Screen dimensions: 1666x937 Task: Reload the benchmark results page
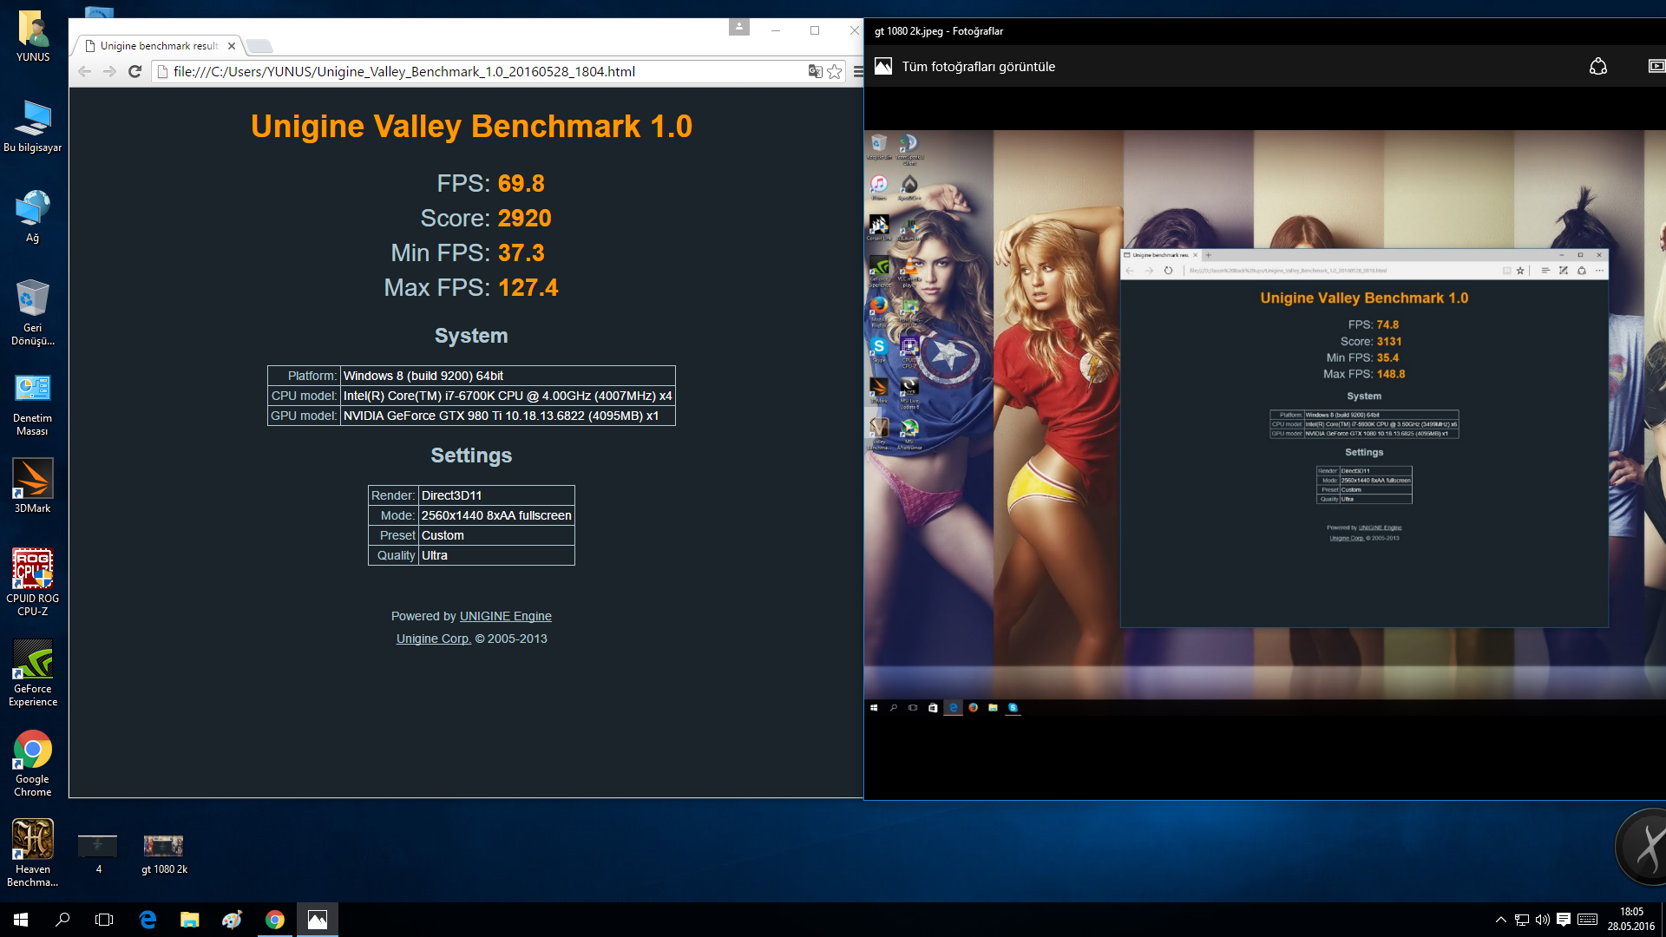134,71
